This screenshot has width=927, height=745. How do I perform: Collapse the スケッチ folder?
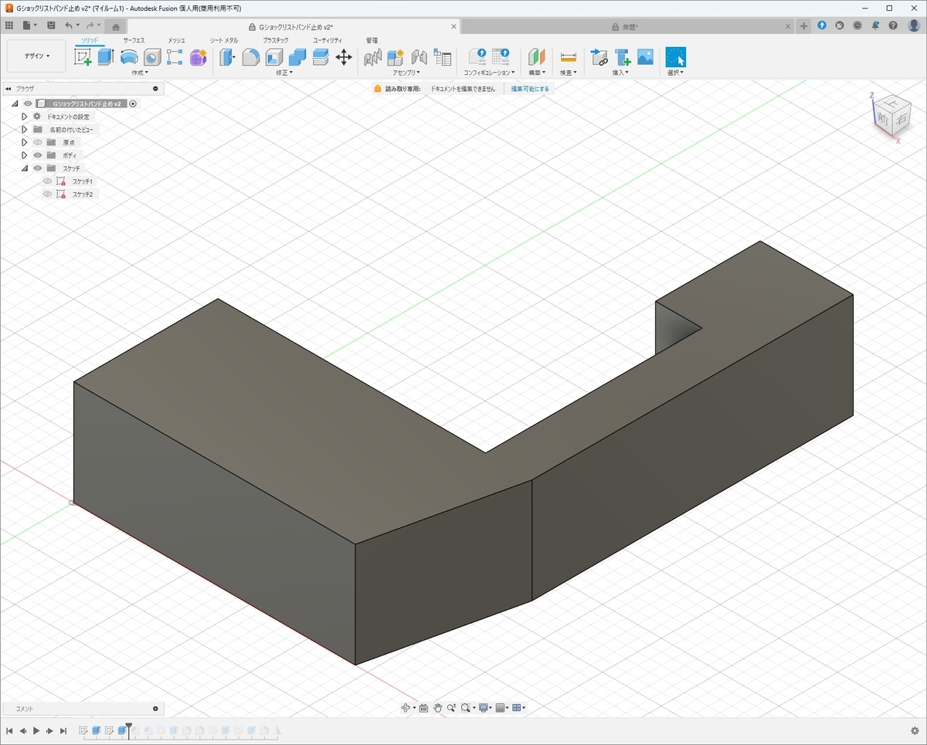tap(25, 168)
